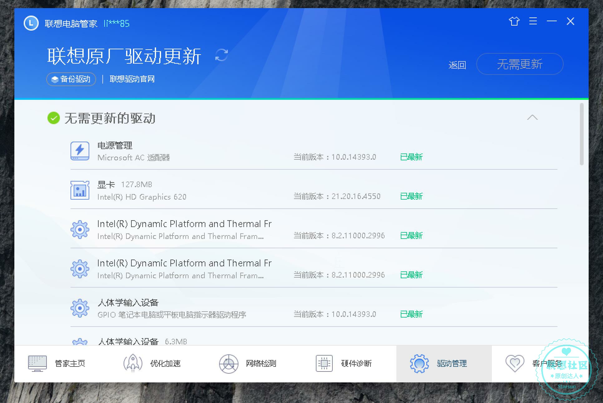Screen dimensions: 603x403
Task: Switch to 管家主页 tab
Action: pyautogui.click(x=62, y=364)
